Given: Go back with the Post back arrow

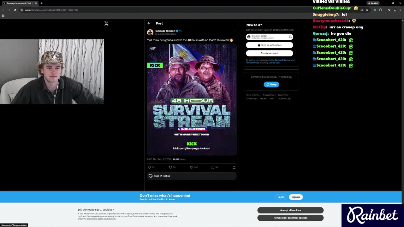Looking at the screenshot, I should coord(149,23).
